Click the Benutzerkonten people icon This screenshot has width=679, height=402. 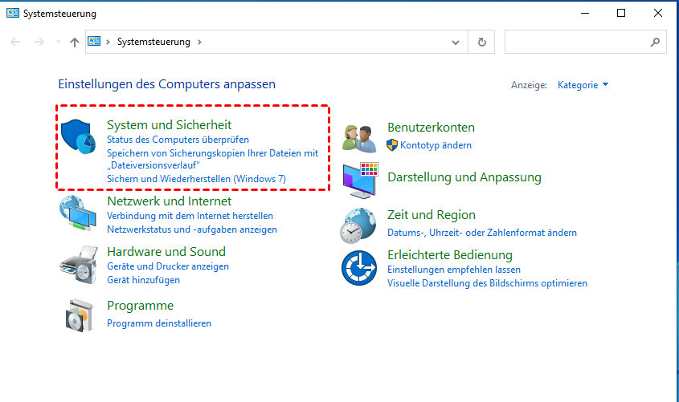click(359, 138)
